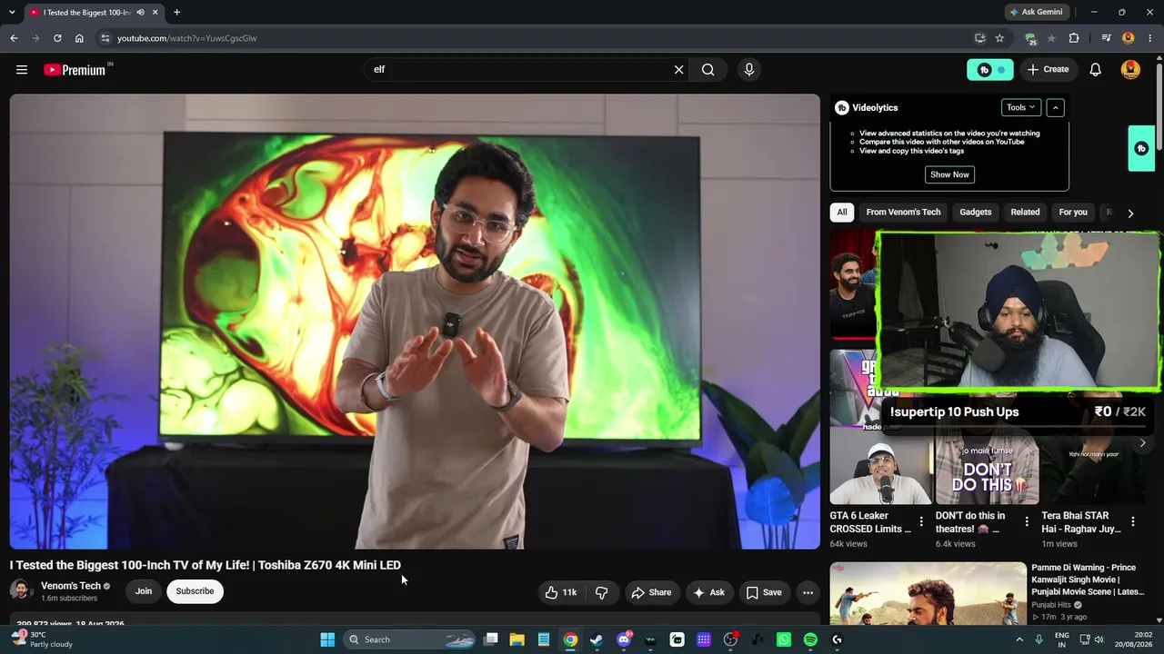Open YouTube notifications bell
Image resolution: width=1164 pixels, height=654 pixels.
click(x=1096, y=70)
